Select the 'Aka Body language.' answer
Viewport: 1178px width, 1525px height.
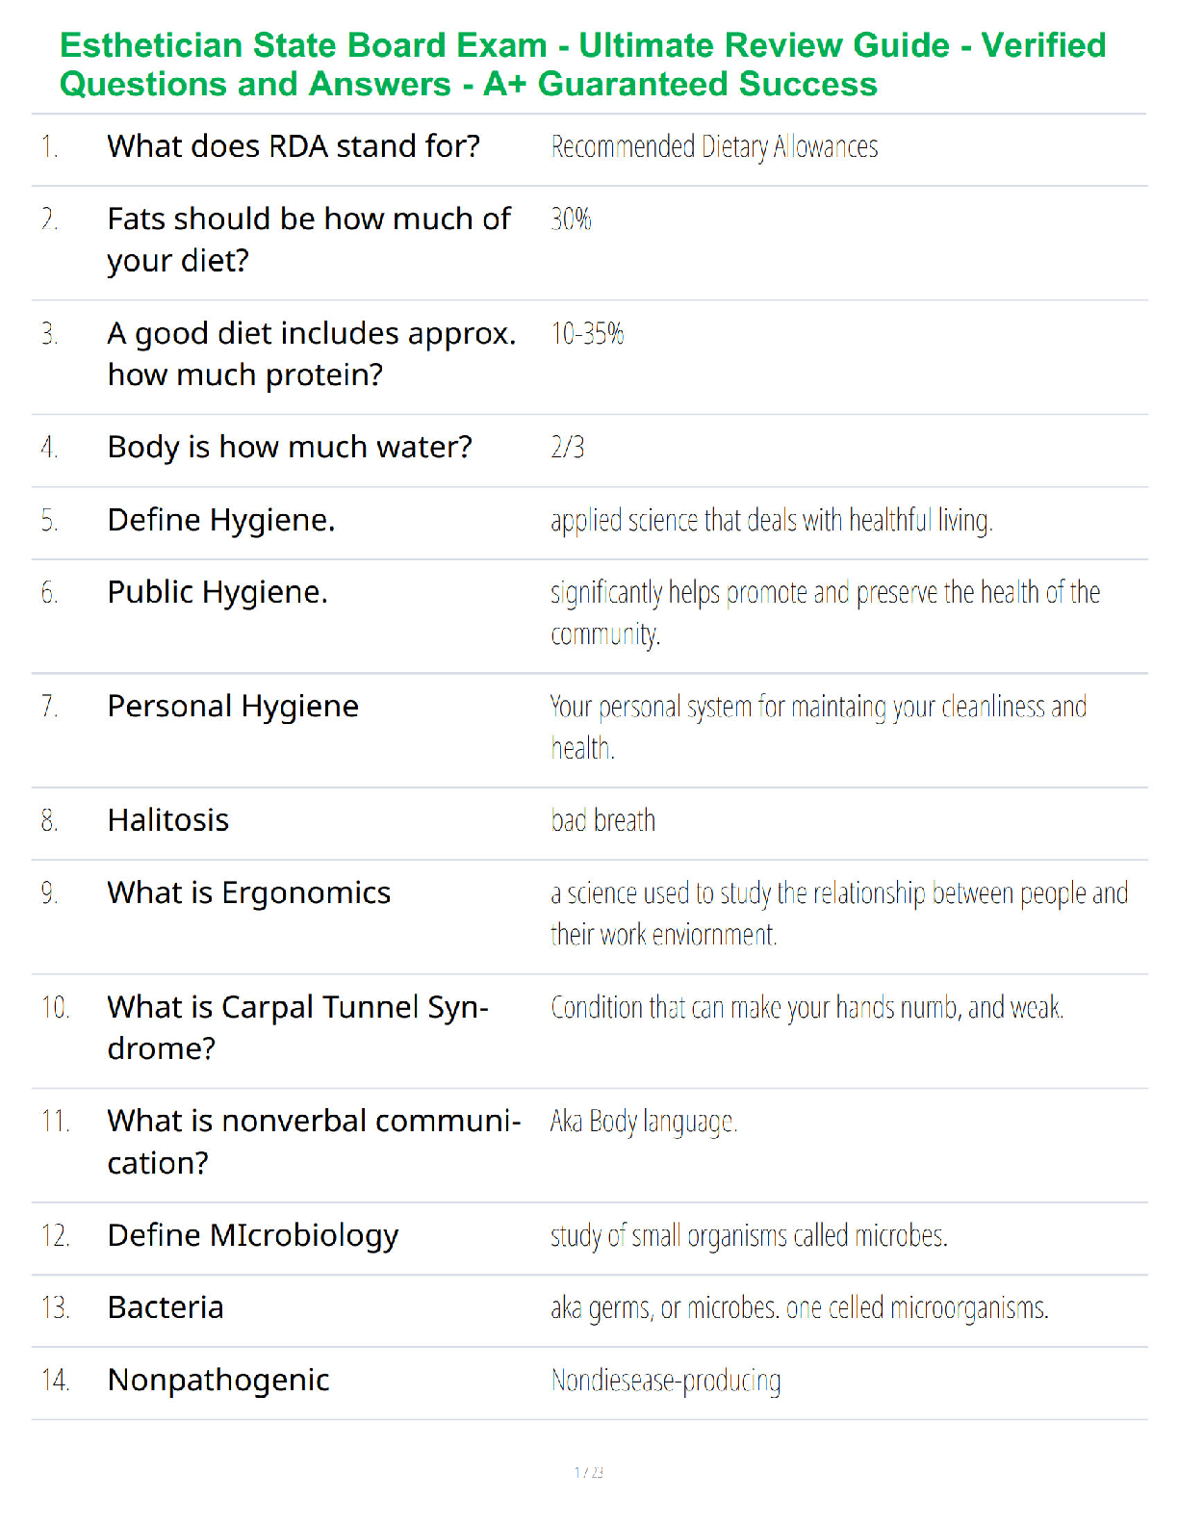click(x=644, y=1123)
